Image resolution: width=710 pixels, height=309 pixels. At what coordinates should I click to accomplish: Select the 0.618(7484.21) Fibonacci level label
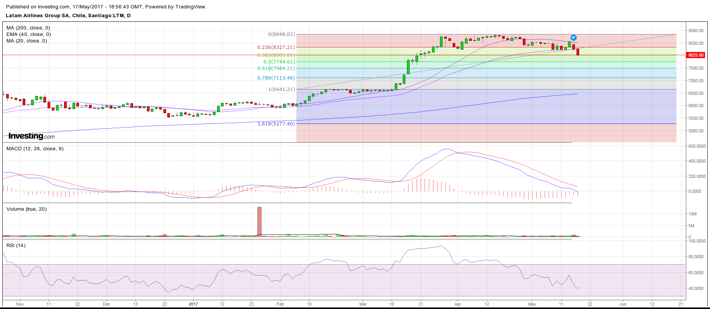coord(276,68)
